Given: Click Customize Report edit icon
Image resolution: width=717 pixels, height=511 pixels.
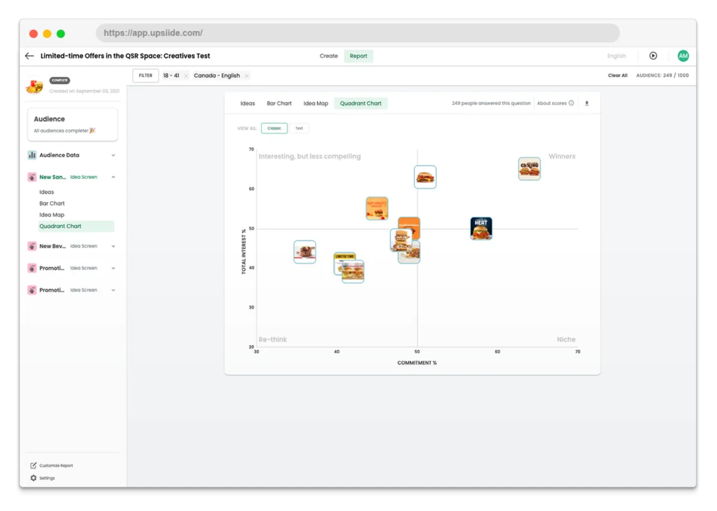Looking at the screenshot, I should (x=33, y=466).
